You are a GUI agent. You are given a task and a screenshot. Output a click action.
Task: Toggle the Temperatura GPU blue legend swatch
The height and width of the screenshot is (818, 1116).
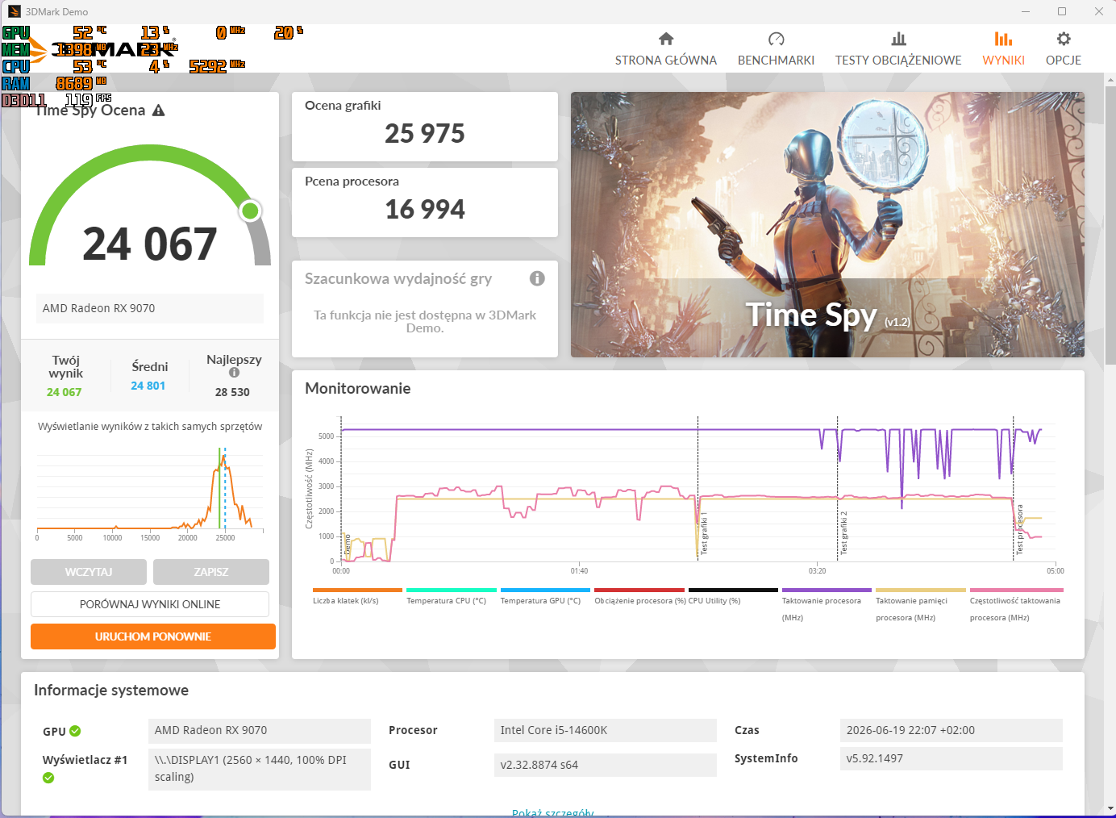[545, 590]
